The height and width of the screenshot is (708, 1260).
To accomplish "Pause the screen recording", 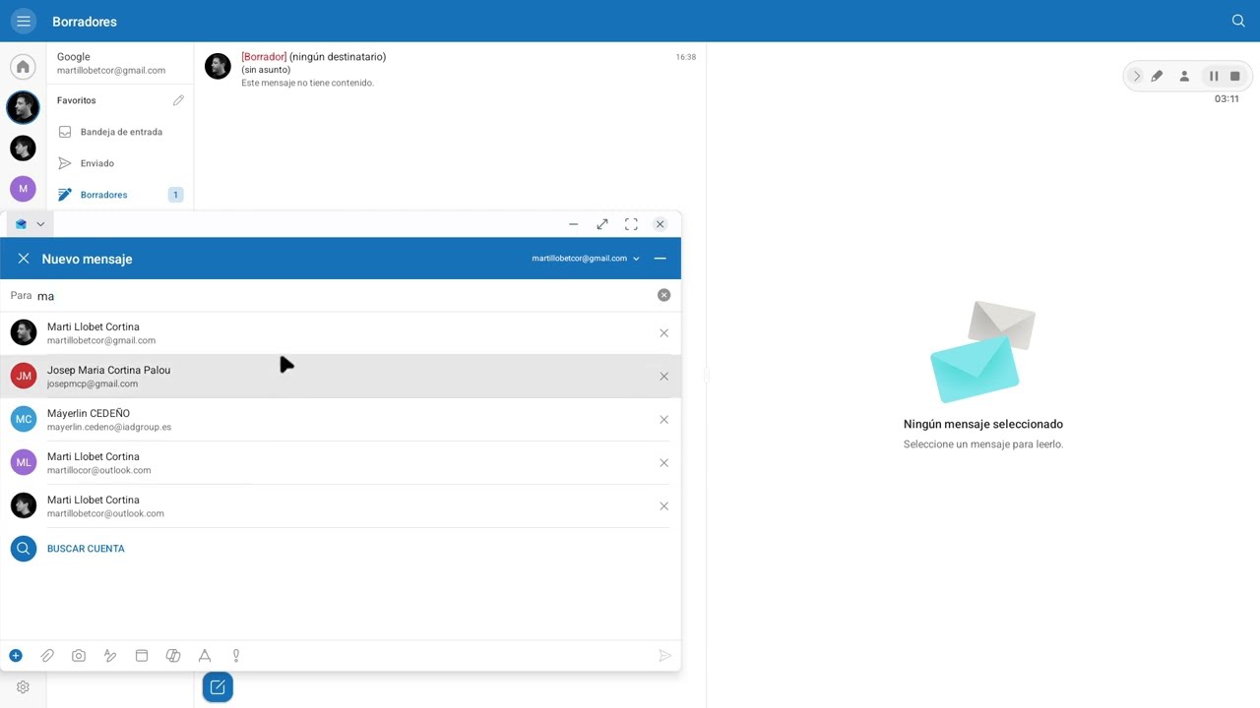I will click(1214, 76).
